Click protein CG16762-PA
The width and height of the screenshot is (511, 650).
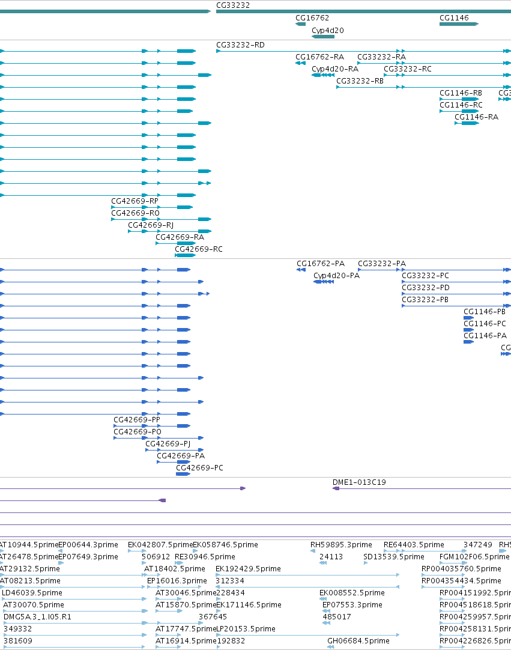click(x=321, y=264)
